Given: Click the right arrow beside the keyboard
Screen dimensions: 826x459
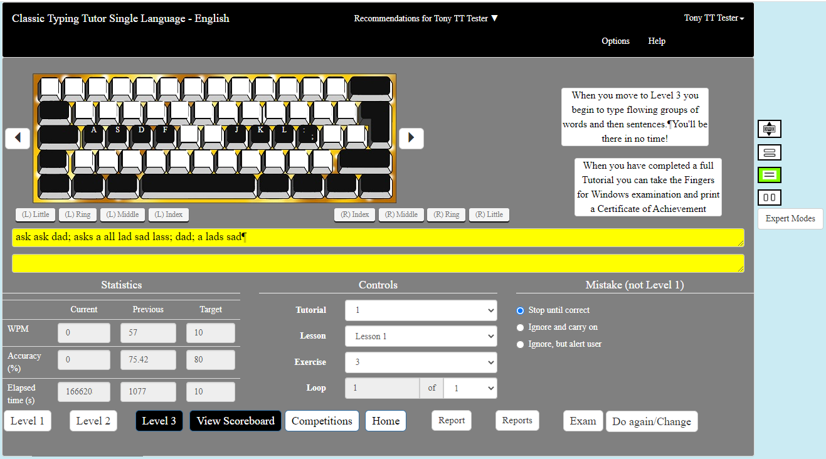Looking at the screenshot, I should pyautogui.click(x=411, y=138).
